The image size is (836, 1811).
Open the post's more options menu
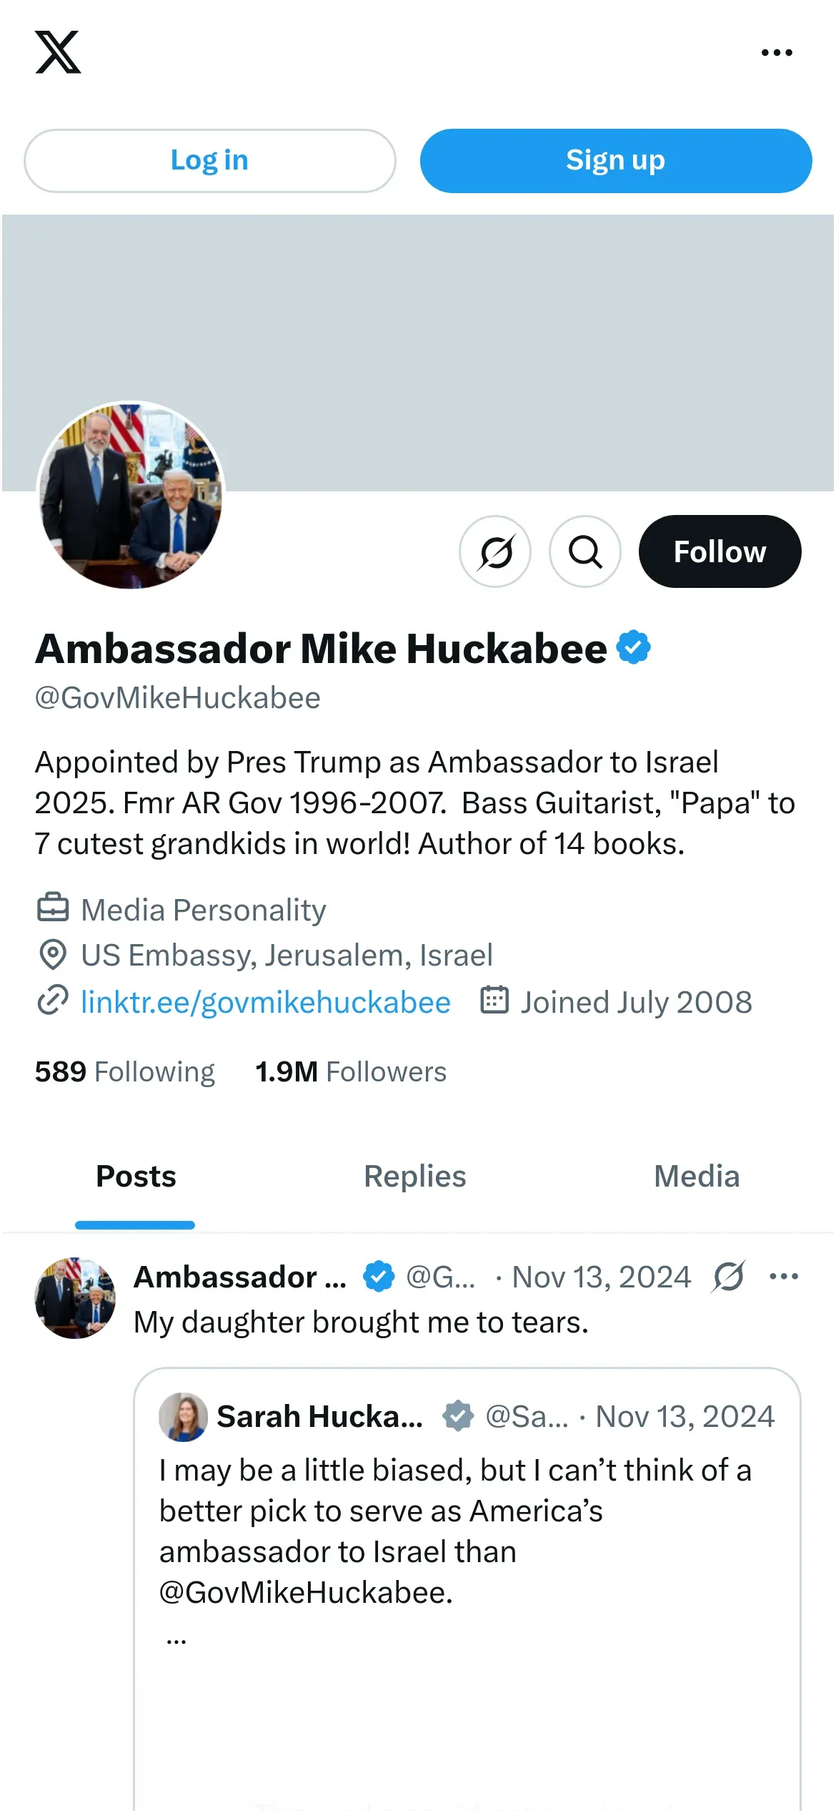tap(784, 1277)
